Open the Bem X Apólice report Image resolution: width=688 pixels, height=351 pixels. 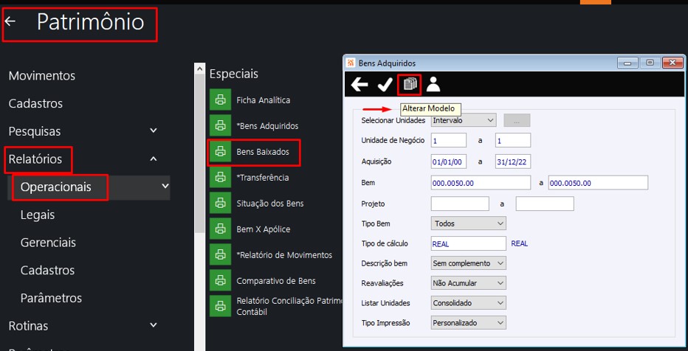pyautogui.click(x=264, y=229)
